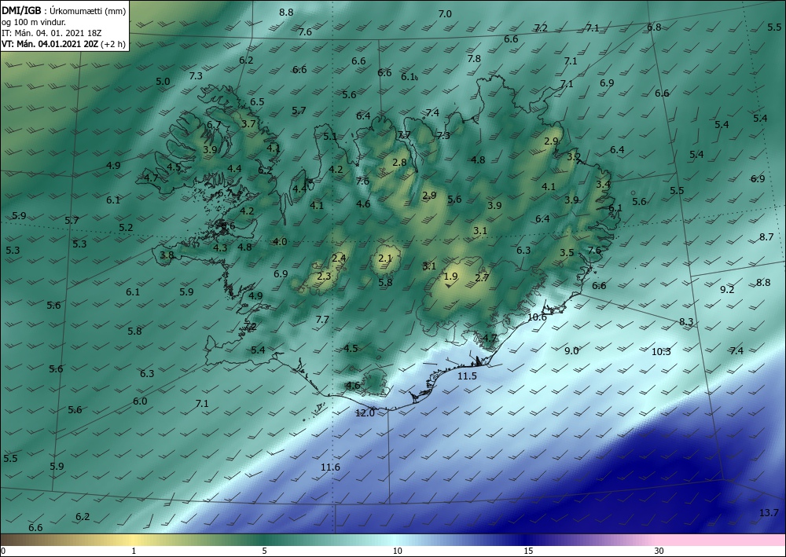Click the 2.8 value on the map
The height and width of the screenshot is (557, 786).
click(x=399, y=163)
